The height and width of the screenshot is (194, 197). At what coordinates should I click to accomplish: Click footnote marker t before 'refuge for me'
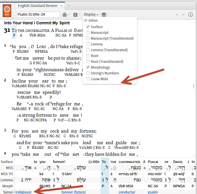coord(51,103)
